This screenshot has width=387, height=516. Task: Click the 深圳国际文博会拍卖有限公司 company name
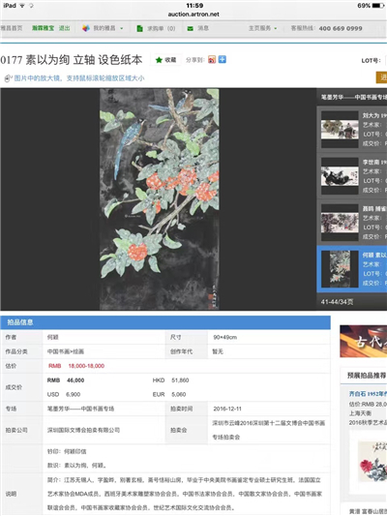click(83, 430)
